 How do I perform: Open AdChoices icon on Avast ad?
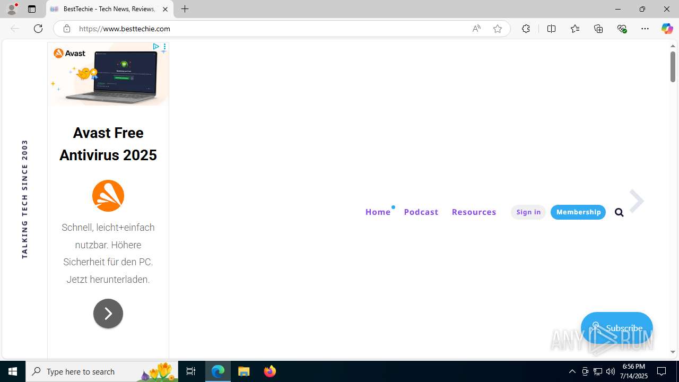click(x=156, y=47)
